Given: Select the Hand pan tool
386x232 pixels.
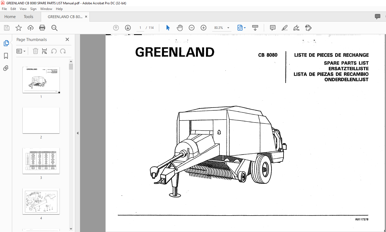Looking at the screenshot, I should (180, 28).
